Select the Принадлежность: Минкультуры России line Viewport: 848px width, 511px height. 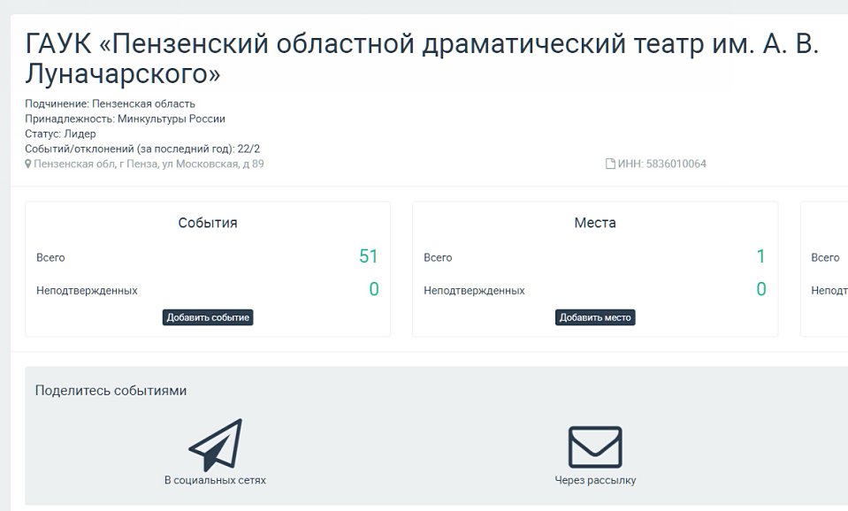coord(125,119)
